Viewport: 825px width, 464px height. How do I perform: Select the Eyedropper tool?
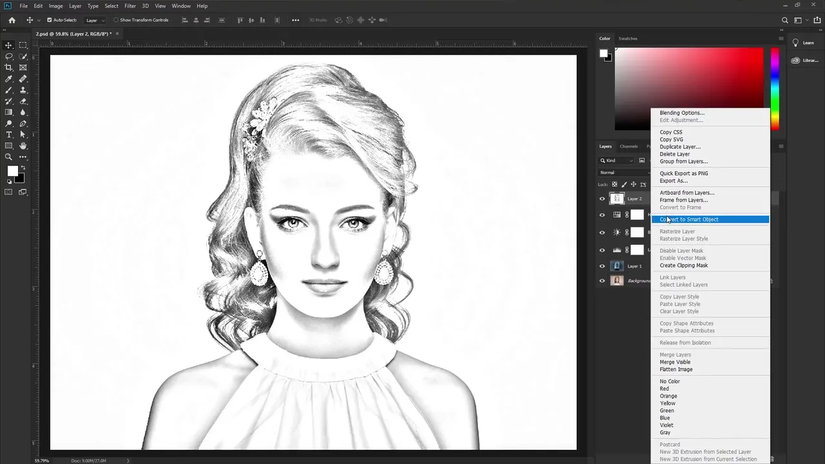point(9,79)
